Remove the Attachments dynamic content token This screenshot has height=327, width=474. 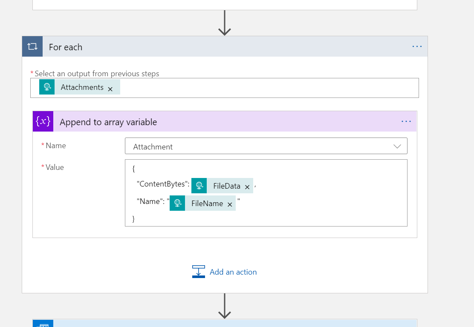tap(110, 89)
